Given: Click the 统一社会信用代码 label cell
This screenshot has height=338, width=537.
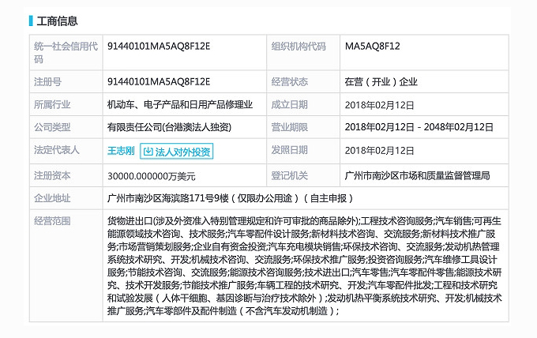Looking at the screenshot, I should pyautogui.click(x=66, y=53).
